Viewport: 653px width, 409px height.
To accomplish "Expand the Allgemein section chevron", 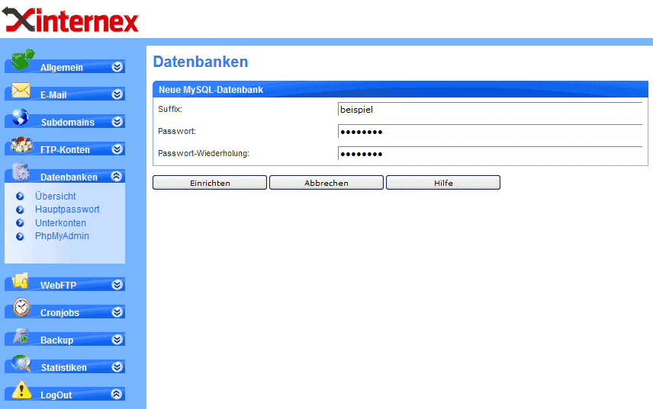I will tap(117, 67).
